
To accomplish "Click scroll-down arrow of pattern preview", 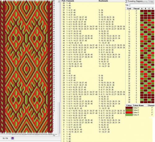I will coord(59,135).
